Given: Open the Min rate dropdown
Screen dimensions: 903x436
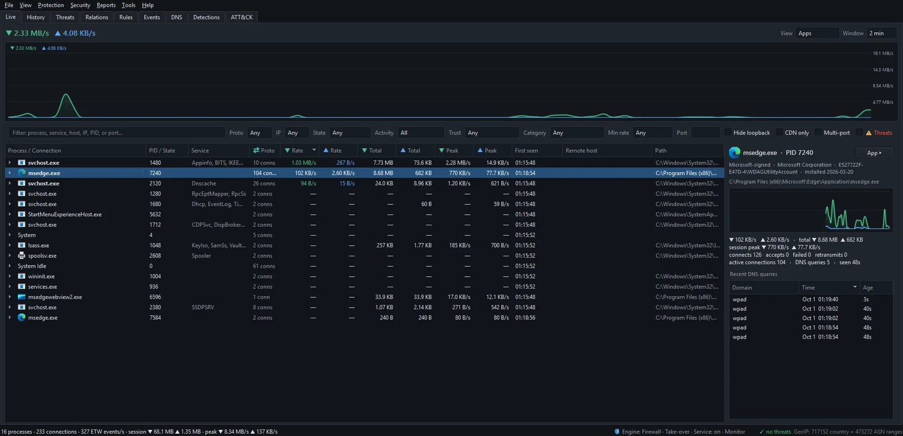Looking at the screenshot, I should point(652,133).
